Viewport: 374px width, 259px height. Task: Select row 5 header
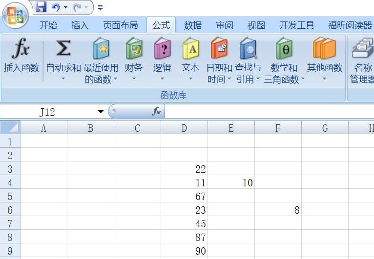pos(10,196)
